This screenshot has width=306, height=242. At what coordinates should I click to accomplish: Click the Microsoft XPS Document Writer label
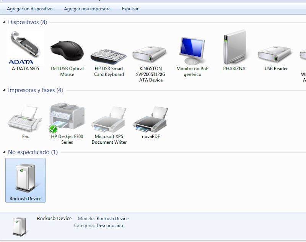[109, 139]
